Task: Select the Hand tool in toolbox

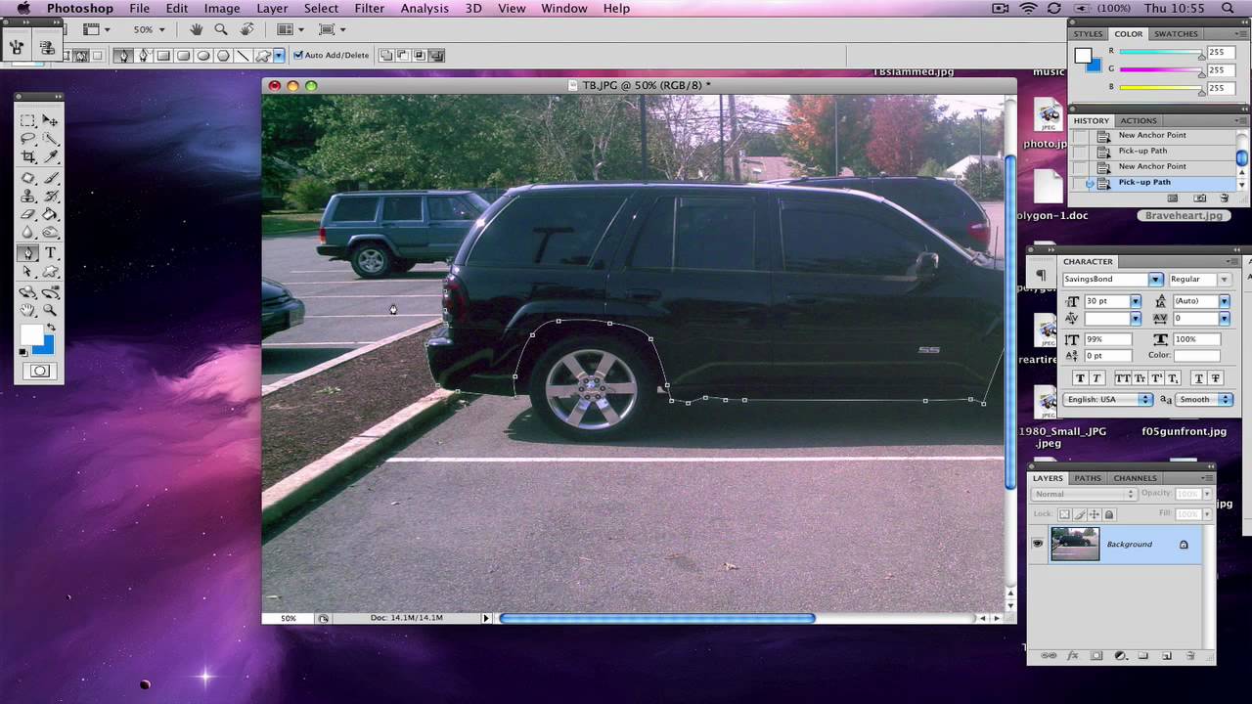Action: (x=28, y=310)
